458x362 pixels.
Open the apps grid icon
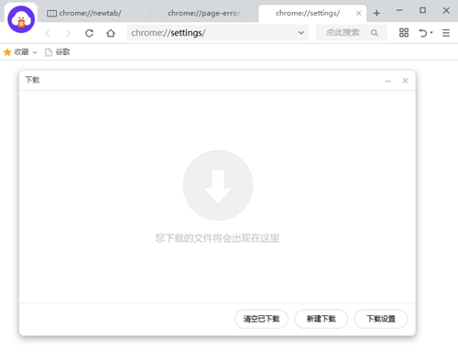[404, 33]
